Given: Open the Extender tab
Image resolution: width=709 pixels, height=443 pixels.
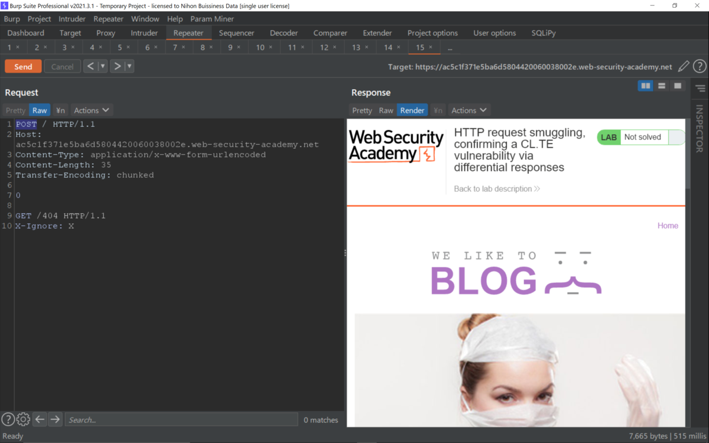Looking at the screenshot, I should tap(377, 33).
